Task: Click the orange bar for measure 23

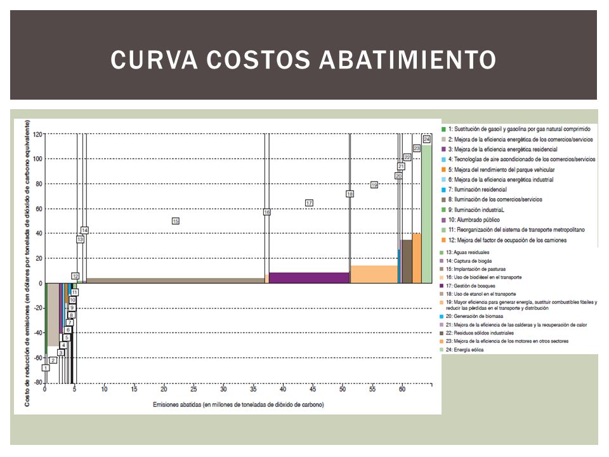Action: [x=417, y=258]
